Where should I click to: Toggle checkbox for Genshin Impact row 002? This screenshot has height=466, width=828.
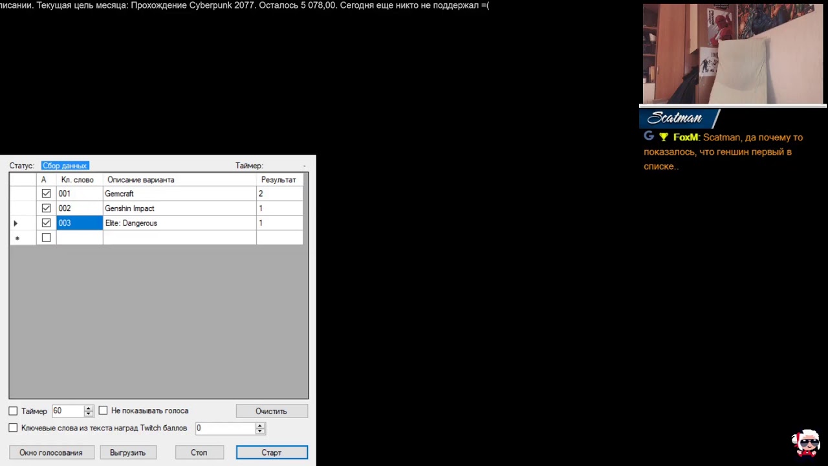click(46, 208)
